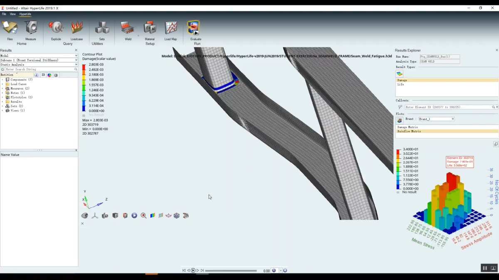Image resolution: width=499 pixels, height=280 pixels.
Task: Open the Files tool in the ribbon
Action: click(x=10, y=30)
